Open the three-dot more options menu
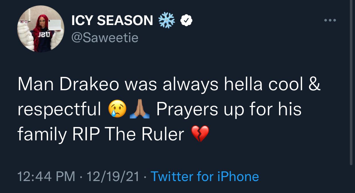This screenshot has height=193, width=355. pos(330,20)
